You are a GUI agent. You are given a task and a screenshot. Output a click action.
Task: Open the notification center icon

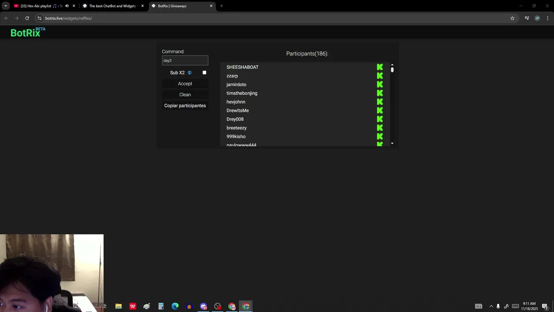pos(545,306)
